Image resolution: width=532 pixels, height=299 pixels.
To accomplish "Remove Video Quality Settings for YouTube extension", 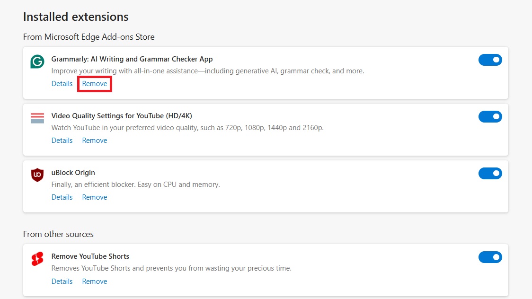I will pos(95,141).
